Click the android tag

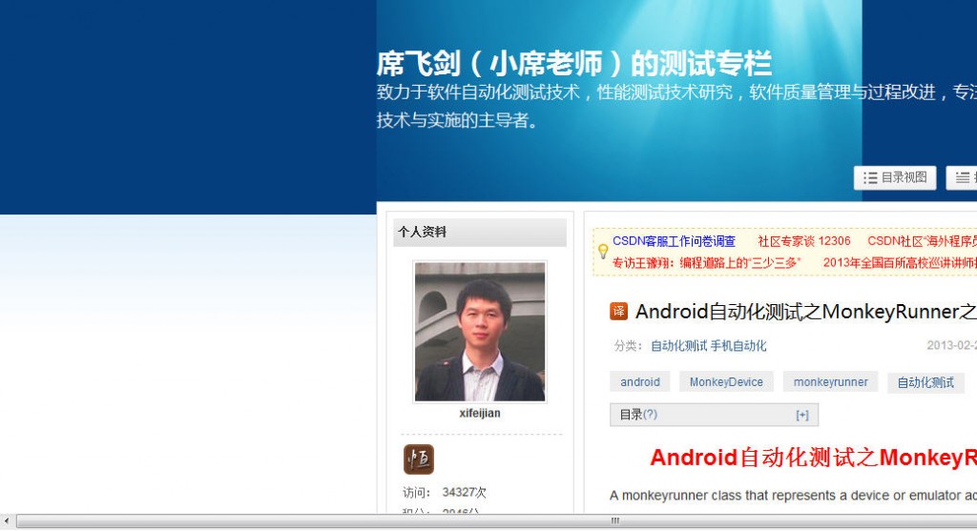pos(640,382)
